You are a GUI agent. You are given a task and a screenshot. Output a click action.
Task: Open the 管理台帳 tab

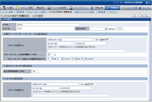tap(97, 8)
